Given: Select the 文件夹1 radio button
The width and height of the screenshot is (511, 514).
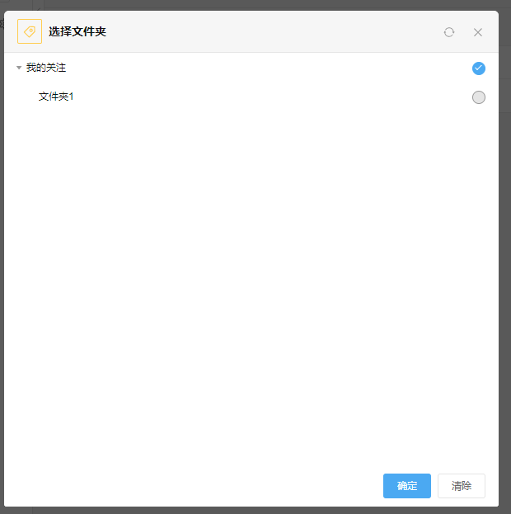Looking at the screenshot, I should click(x=479, y=97).
